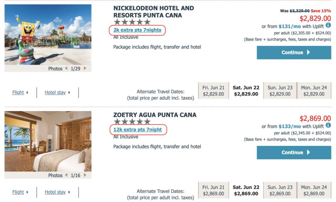Screen dimensions: 336x202
Task: Select Sun. Jun 23 date for Nickelodeon
Action: tap(280, 91)
